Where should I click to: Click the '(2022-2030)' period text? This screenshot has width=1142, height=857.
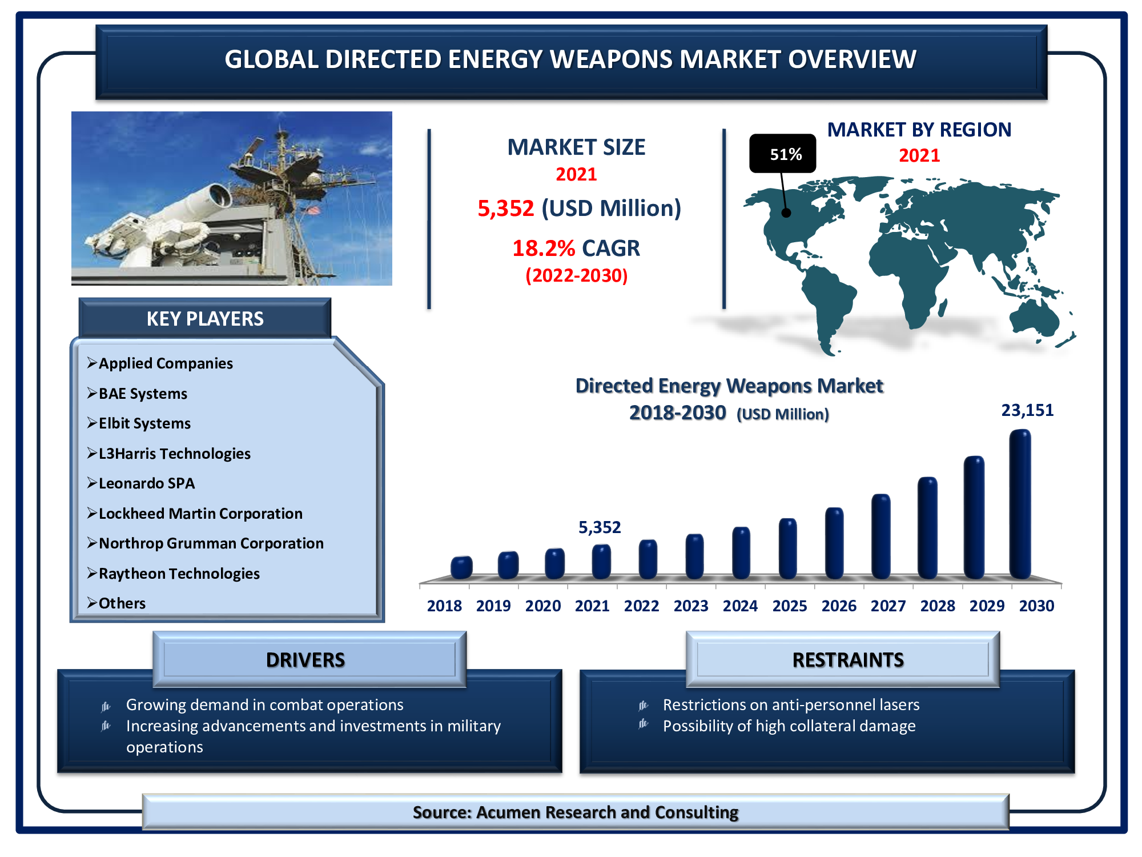[x=576, y=276]
